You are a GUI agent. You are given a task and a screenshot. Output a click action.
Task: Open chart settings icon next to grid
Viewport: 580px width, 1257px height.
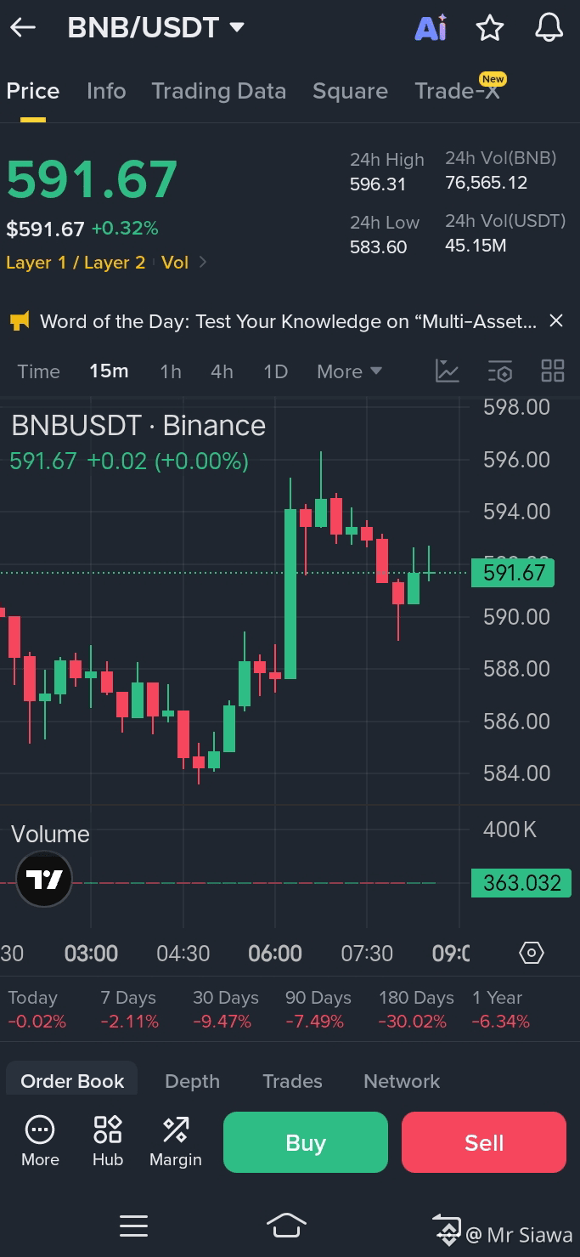click(x=500, y=371)
